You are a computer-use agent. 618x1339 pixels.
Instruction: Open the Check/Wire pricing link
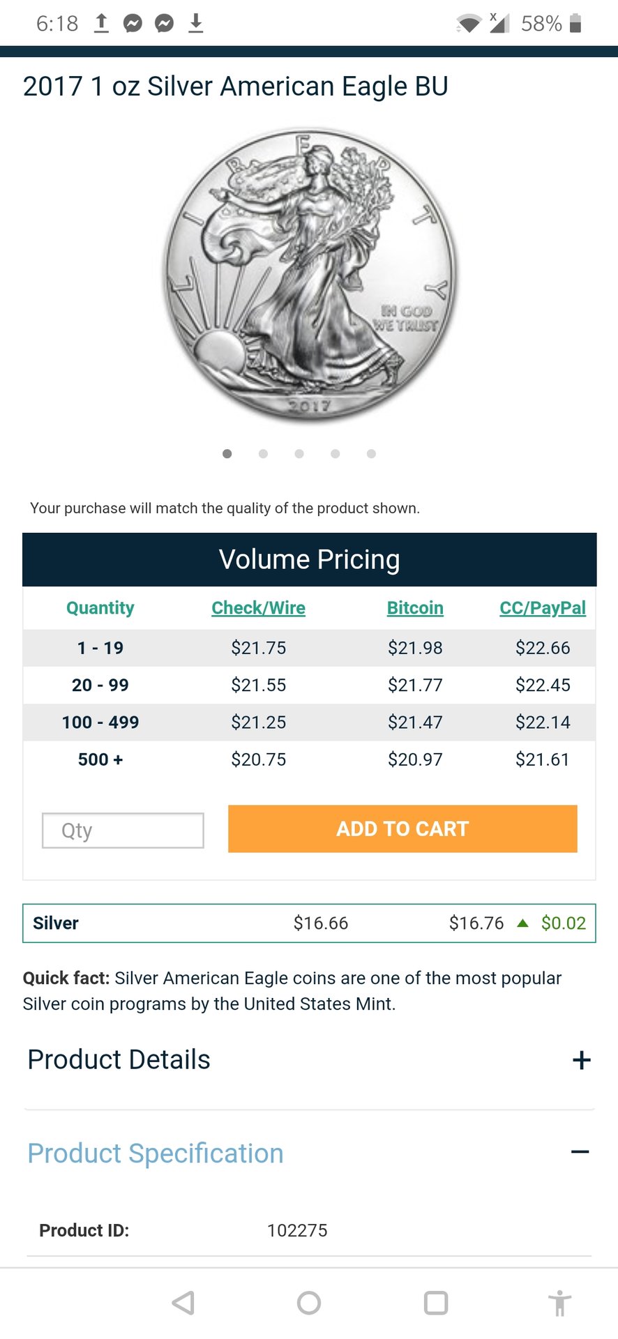tap(258, 608)
